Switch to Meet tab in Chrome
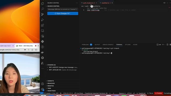The width and height of the screenshot is (171, 96). click(x=26, y=46)
